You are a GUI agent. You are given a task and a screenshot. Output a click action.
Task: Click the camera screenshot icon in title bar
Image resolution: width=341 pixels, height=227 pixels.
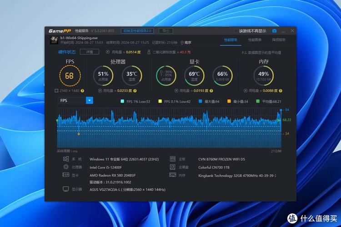[275, 31]
